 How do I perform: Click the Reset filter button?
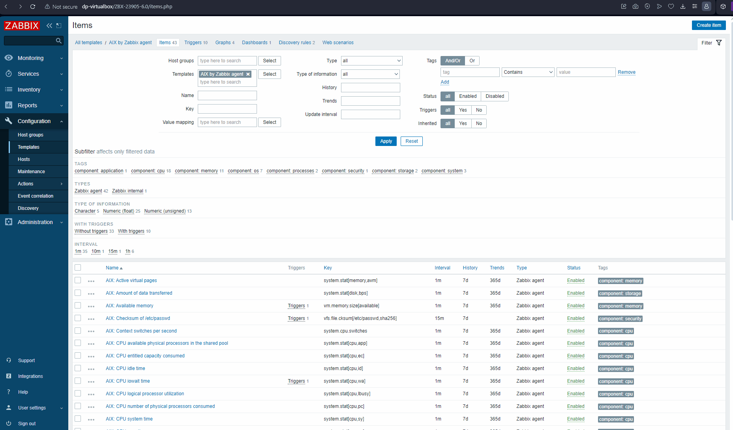(x=411, y=141)
